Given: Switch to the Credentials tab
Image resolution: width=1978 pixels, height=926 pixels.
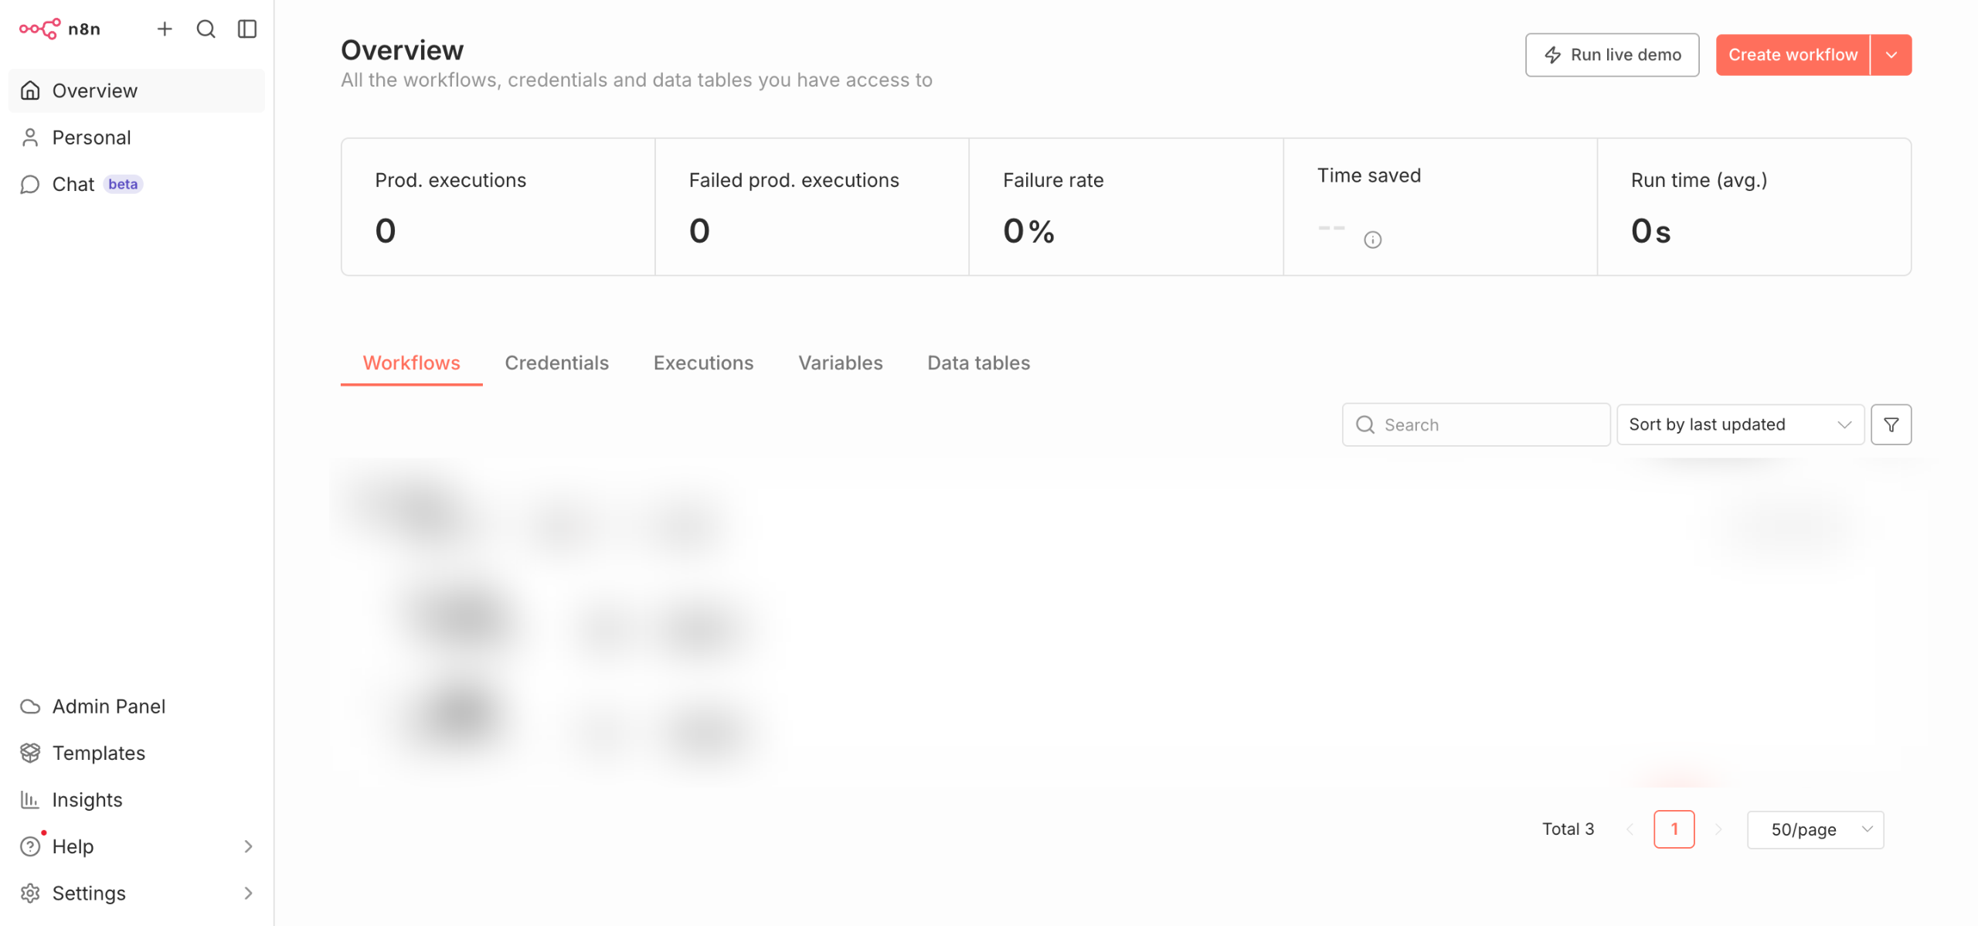Looking at the screenshot, I should coord(556,363).
